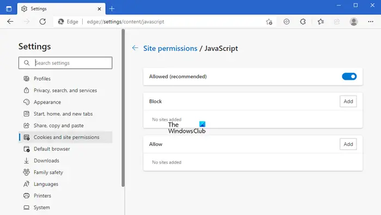This screenshot has height=215, width=381.
Task: Open Profiles settings
Action: click(42, 79)
